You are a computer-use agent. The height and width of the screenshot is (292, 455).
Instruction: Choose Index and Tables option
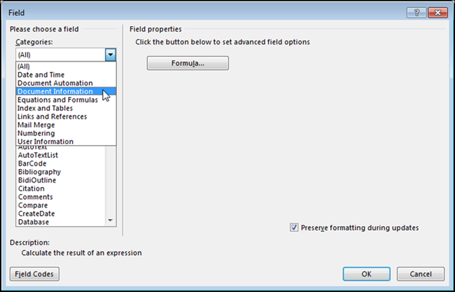coord(66,109)
